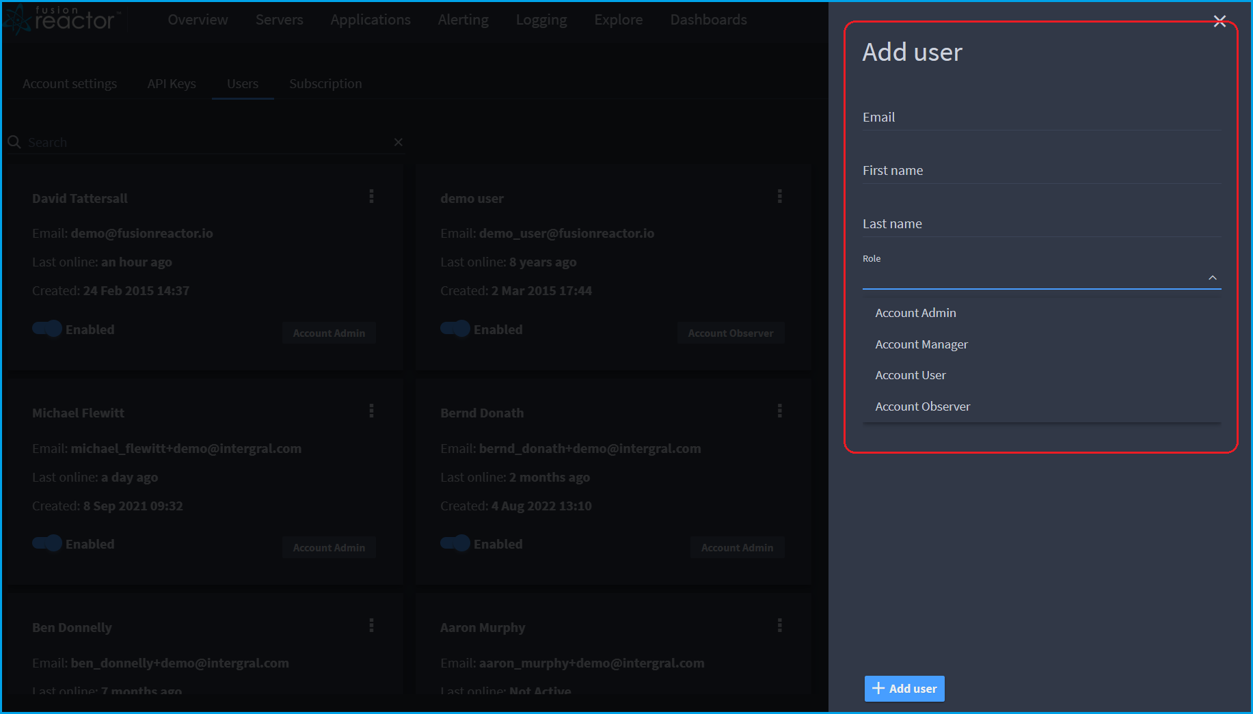This screenshot has width=1253, height=714.
Task: Focus the Email input field
Action: coord(1041,118)
